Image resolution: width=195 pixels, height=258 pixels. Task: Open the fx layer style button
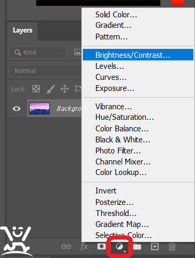84,247
